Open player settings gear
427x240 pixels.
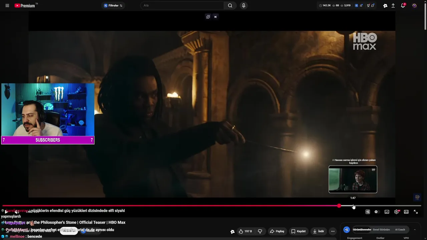click(x=397, y=212)
